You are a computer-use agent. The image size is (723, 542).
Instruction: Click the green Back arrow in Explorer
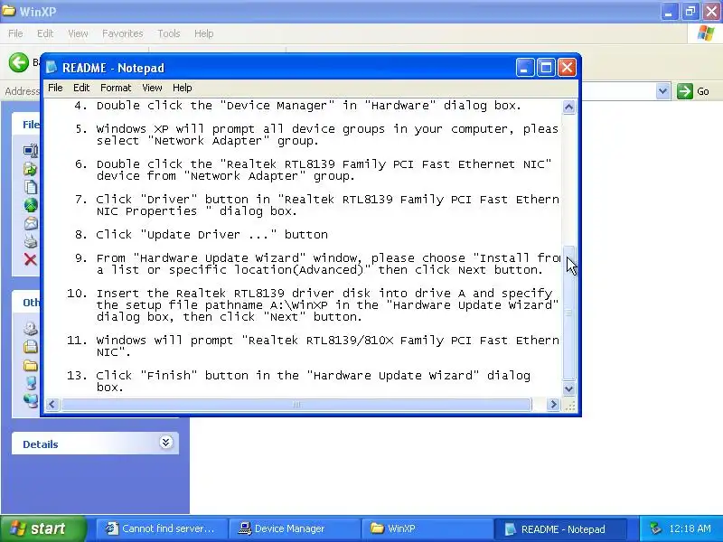tap(18, 62)
